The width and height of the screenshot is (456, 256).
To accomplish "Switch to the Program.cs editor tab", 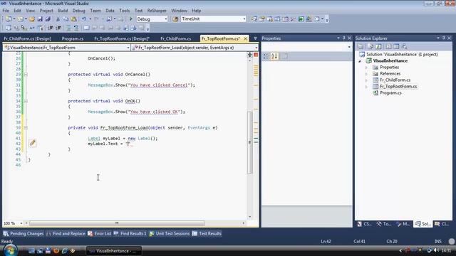I will 73,38.
